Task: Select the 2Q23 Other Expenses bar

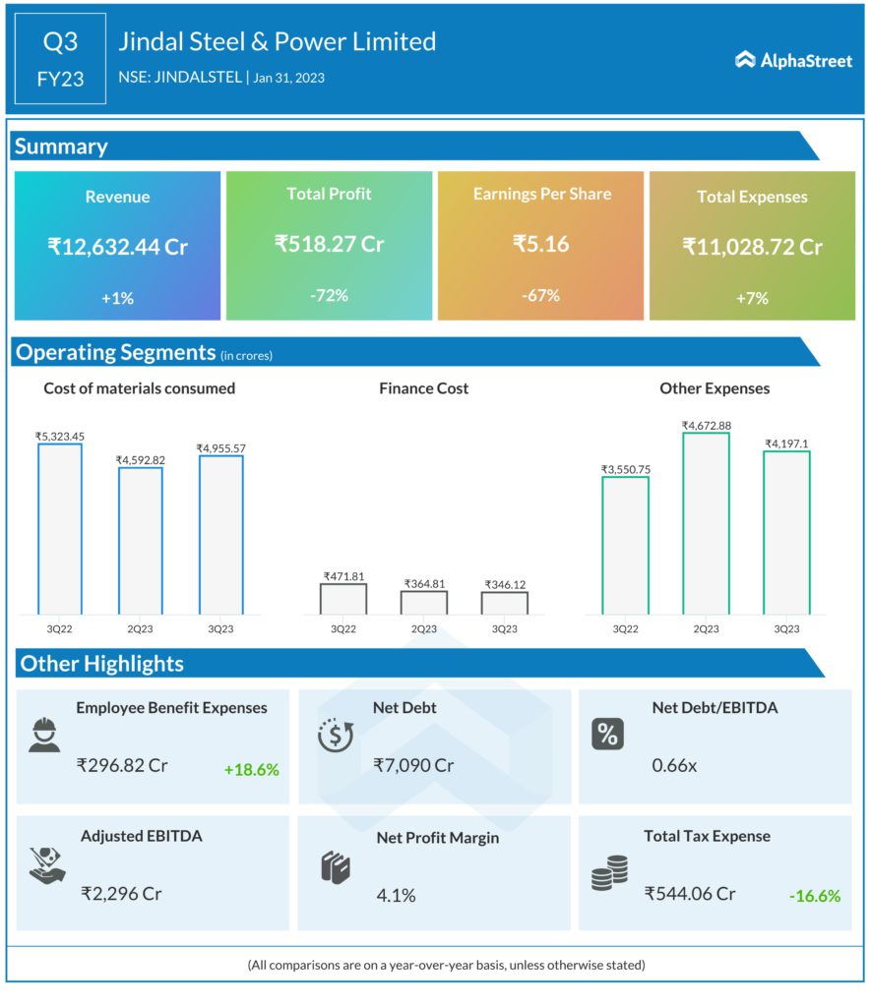Action: [x=706, y=523]
